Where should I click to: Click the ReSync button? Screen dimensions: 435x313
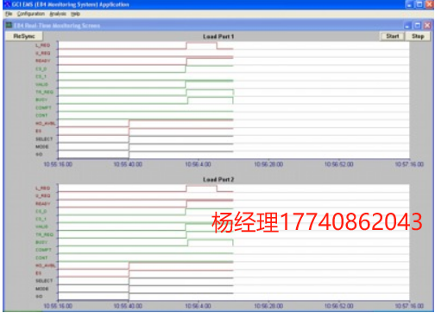point(24,36)
